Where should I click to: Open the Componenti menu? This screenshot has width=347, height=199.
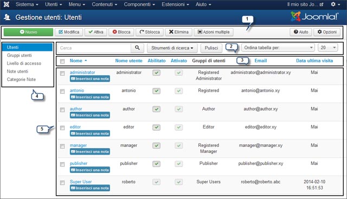(x=139, y=4)
